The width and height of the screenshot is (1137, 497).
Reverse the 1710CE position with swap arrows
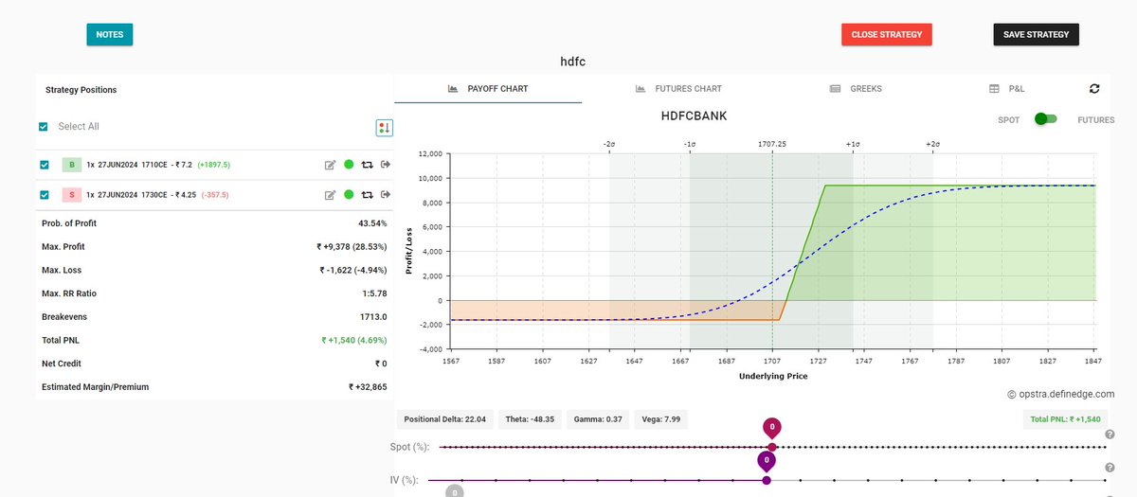[x=368, y=165]
